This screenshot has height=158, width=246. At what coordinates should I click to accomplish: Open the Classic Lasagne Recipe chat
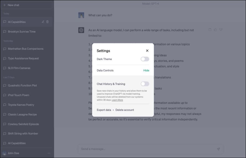click(x=26, y=114)
